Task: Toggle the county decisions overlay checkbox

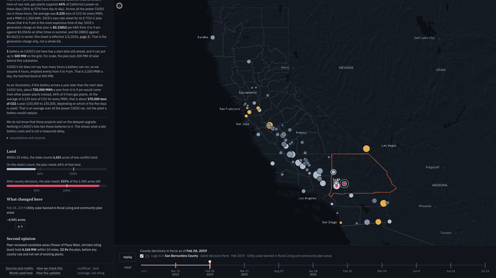Action: (142, 256)
